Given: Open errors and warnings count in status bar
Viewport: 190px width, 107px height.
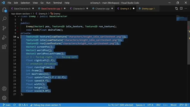Looking at the screenshot, I should click(23, 105).
